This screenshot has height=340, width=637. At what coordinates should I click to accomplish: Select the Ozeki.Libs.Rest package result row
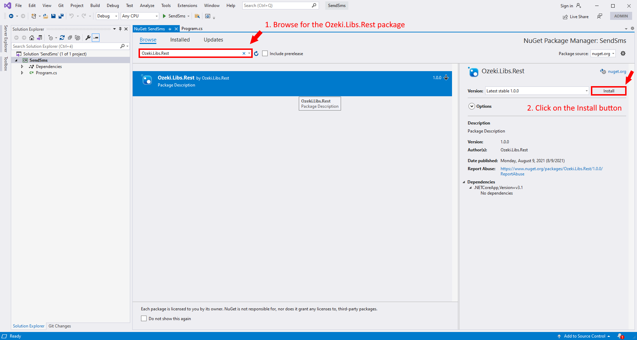[292, 84]
